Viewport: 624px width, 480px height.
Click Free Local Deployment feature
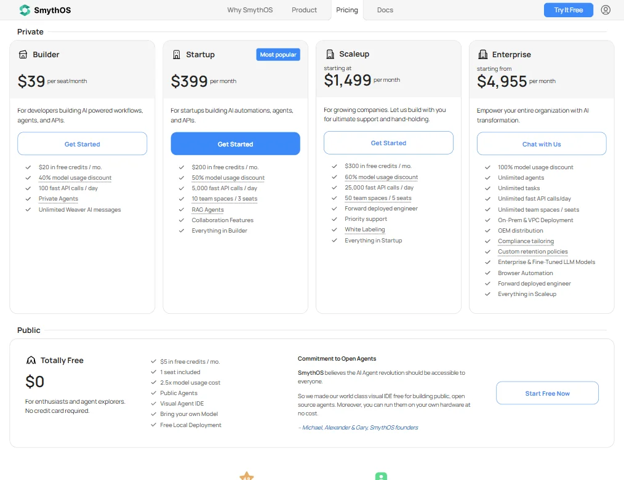pos(191,425)
